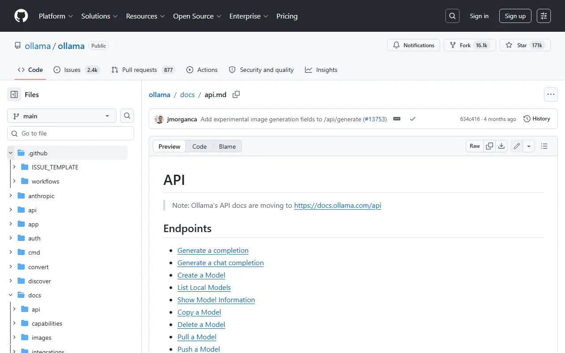Collapse the docs folder chevron
565x353 pixels.
point(11,295)
